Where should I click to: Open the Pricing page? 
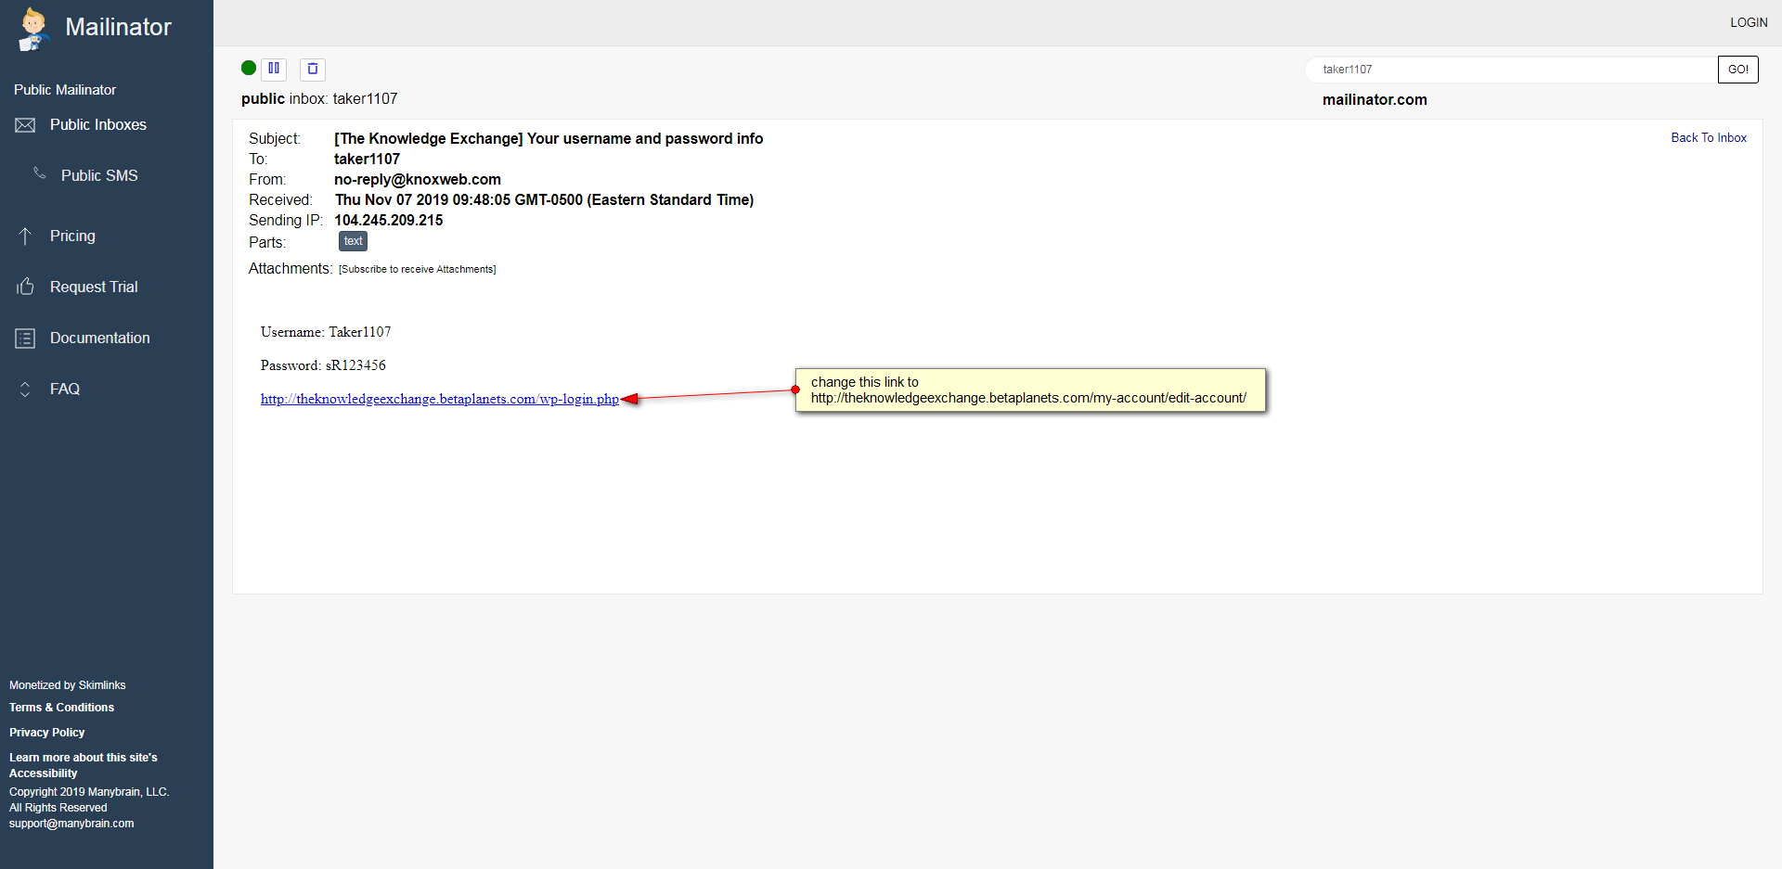[72, 236]
